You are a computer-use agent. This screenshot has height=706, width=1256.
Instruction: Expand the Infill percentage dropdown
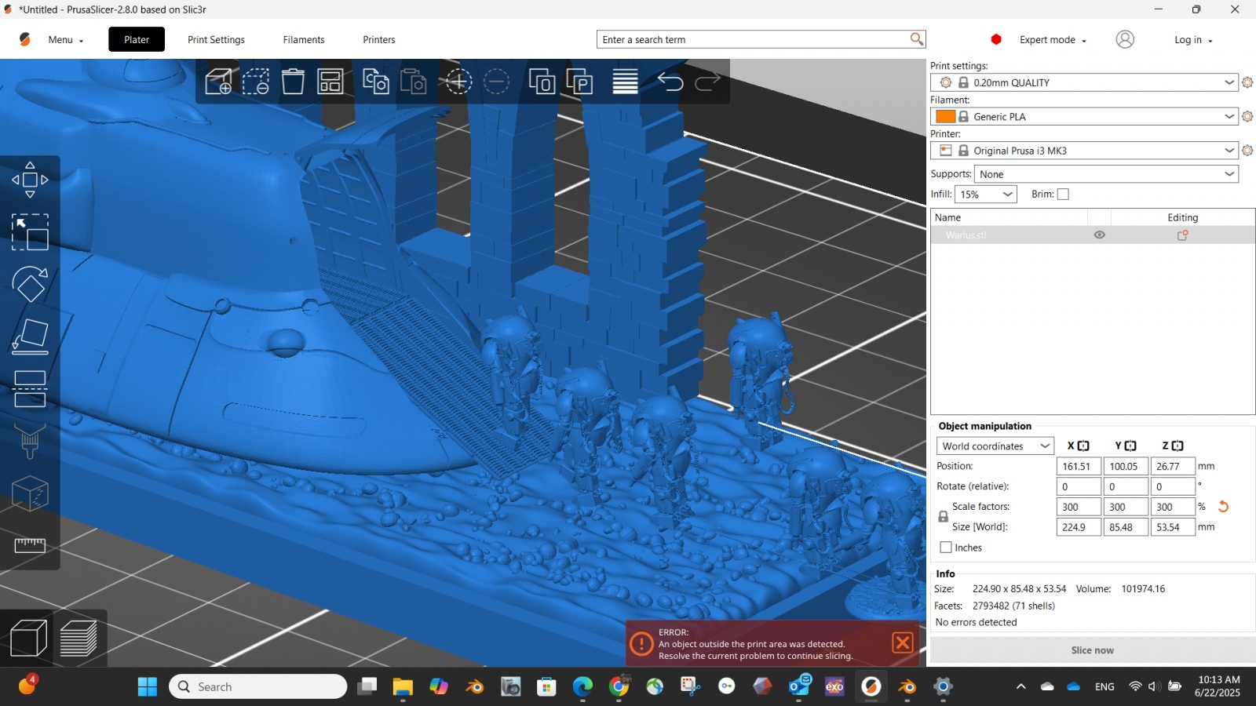coord(986,195)
